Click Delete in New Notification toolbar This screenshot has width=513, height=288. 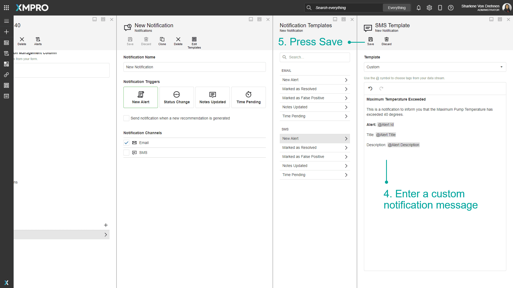178,41
